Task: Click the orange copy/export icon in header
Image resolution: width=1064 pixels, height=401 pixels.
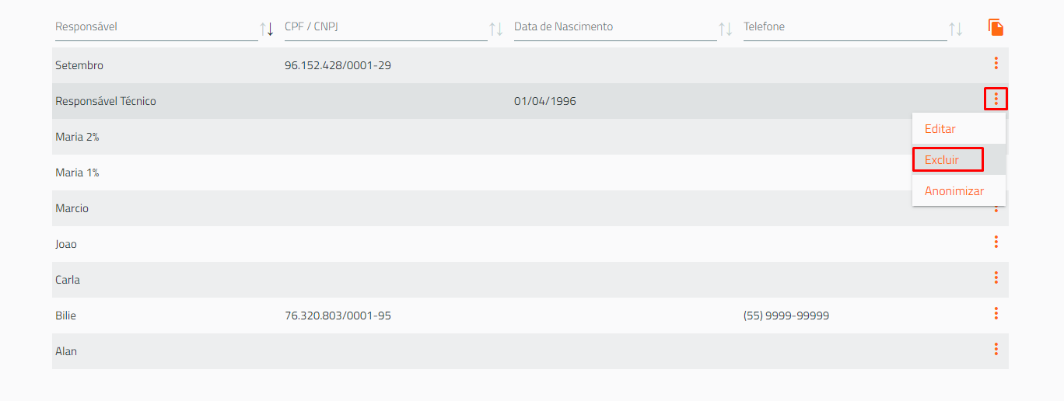Action: (x=996, y=27)
